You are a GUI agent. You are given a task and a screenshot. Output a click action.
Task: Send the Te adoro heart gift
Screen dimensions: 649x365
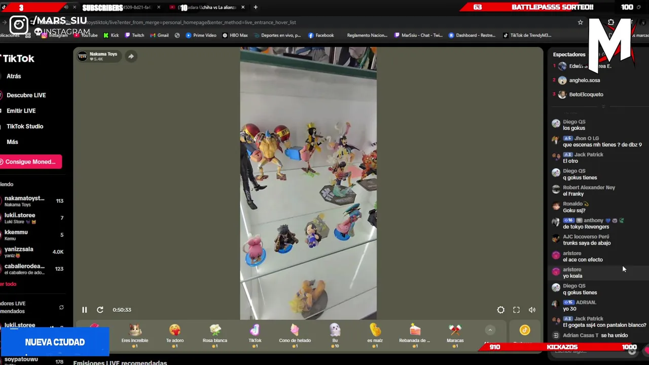click(175, 335)
